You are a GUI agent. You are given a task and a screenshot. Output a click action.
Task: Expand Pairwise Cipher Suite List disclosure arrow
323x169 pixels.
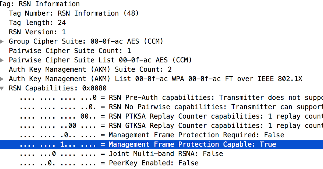click(x=2, y=60)
